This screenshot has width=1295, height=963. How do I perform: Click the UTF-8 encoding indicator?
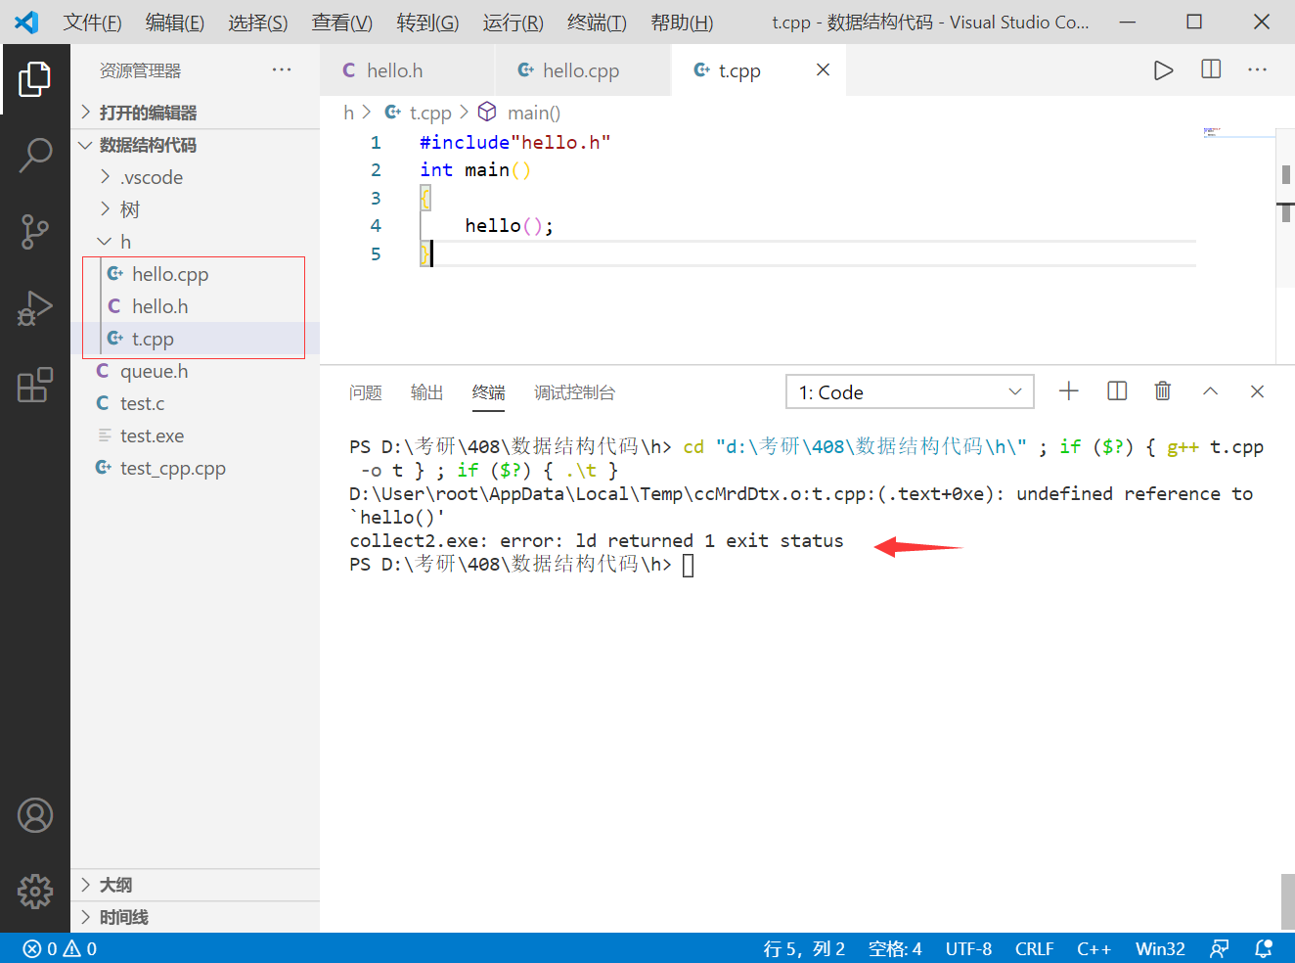(x=968, y=947)
